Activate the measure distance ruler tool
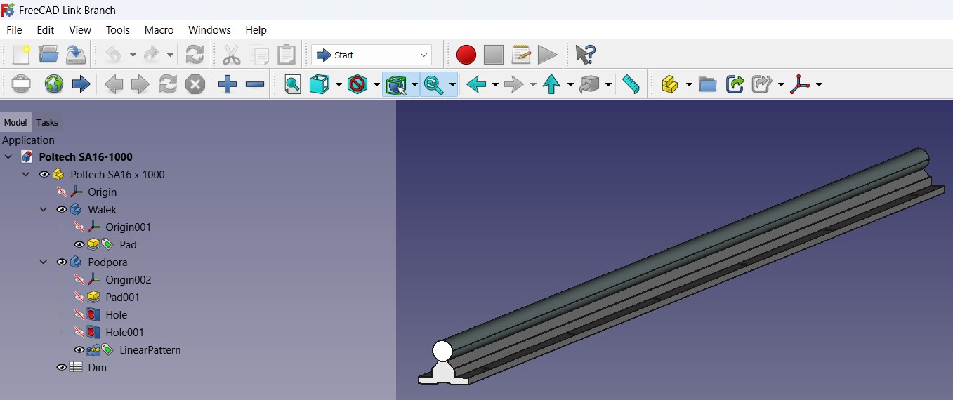This screenshot has width=953, height=400. point(631,85)
